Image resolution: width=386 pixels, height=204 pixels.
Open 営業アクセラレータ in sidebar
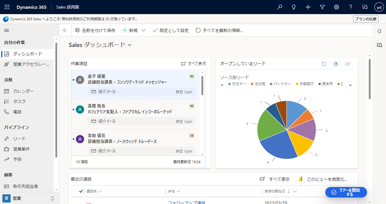[27, 64]
